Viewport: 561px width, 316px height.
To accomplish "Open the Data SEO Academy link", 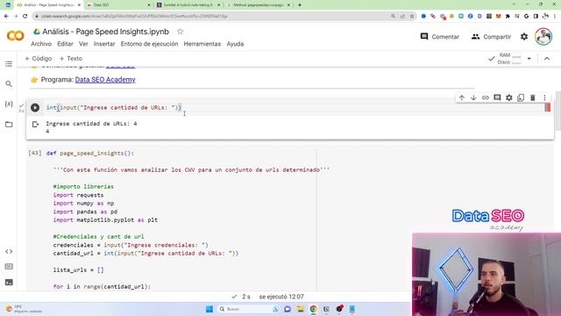I will 105,80.
